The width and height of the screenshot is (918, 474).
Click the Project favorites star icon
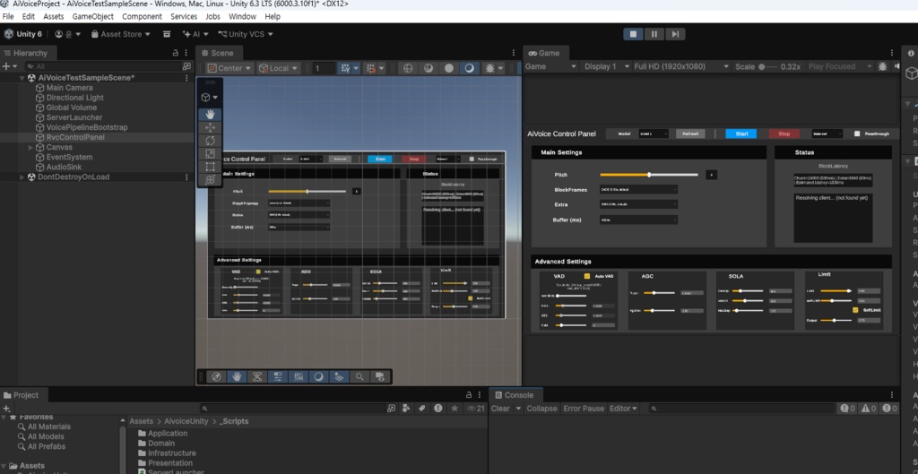click(x=455, y=409)
